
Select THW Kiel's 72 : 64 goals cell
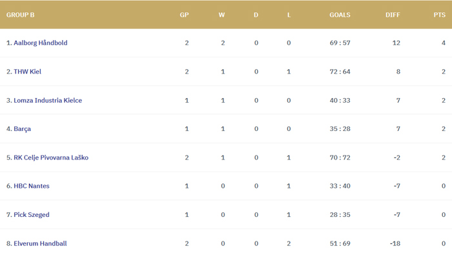click(340, 72)
